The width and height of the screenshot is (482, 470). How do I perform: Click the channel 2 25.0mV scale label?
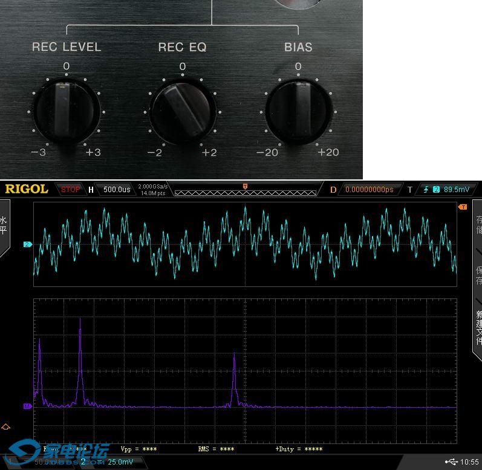pyautogui.click(x=120, y=462)
